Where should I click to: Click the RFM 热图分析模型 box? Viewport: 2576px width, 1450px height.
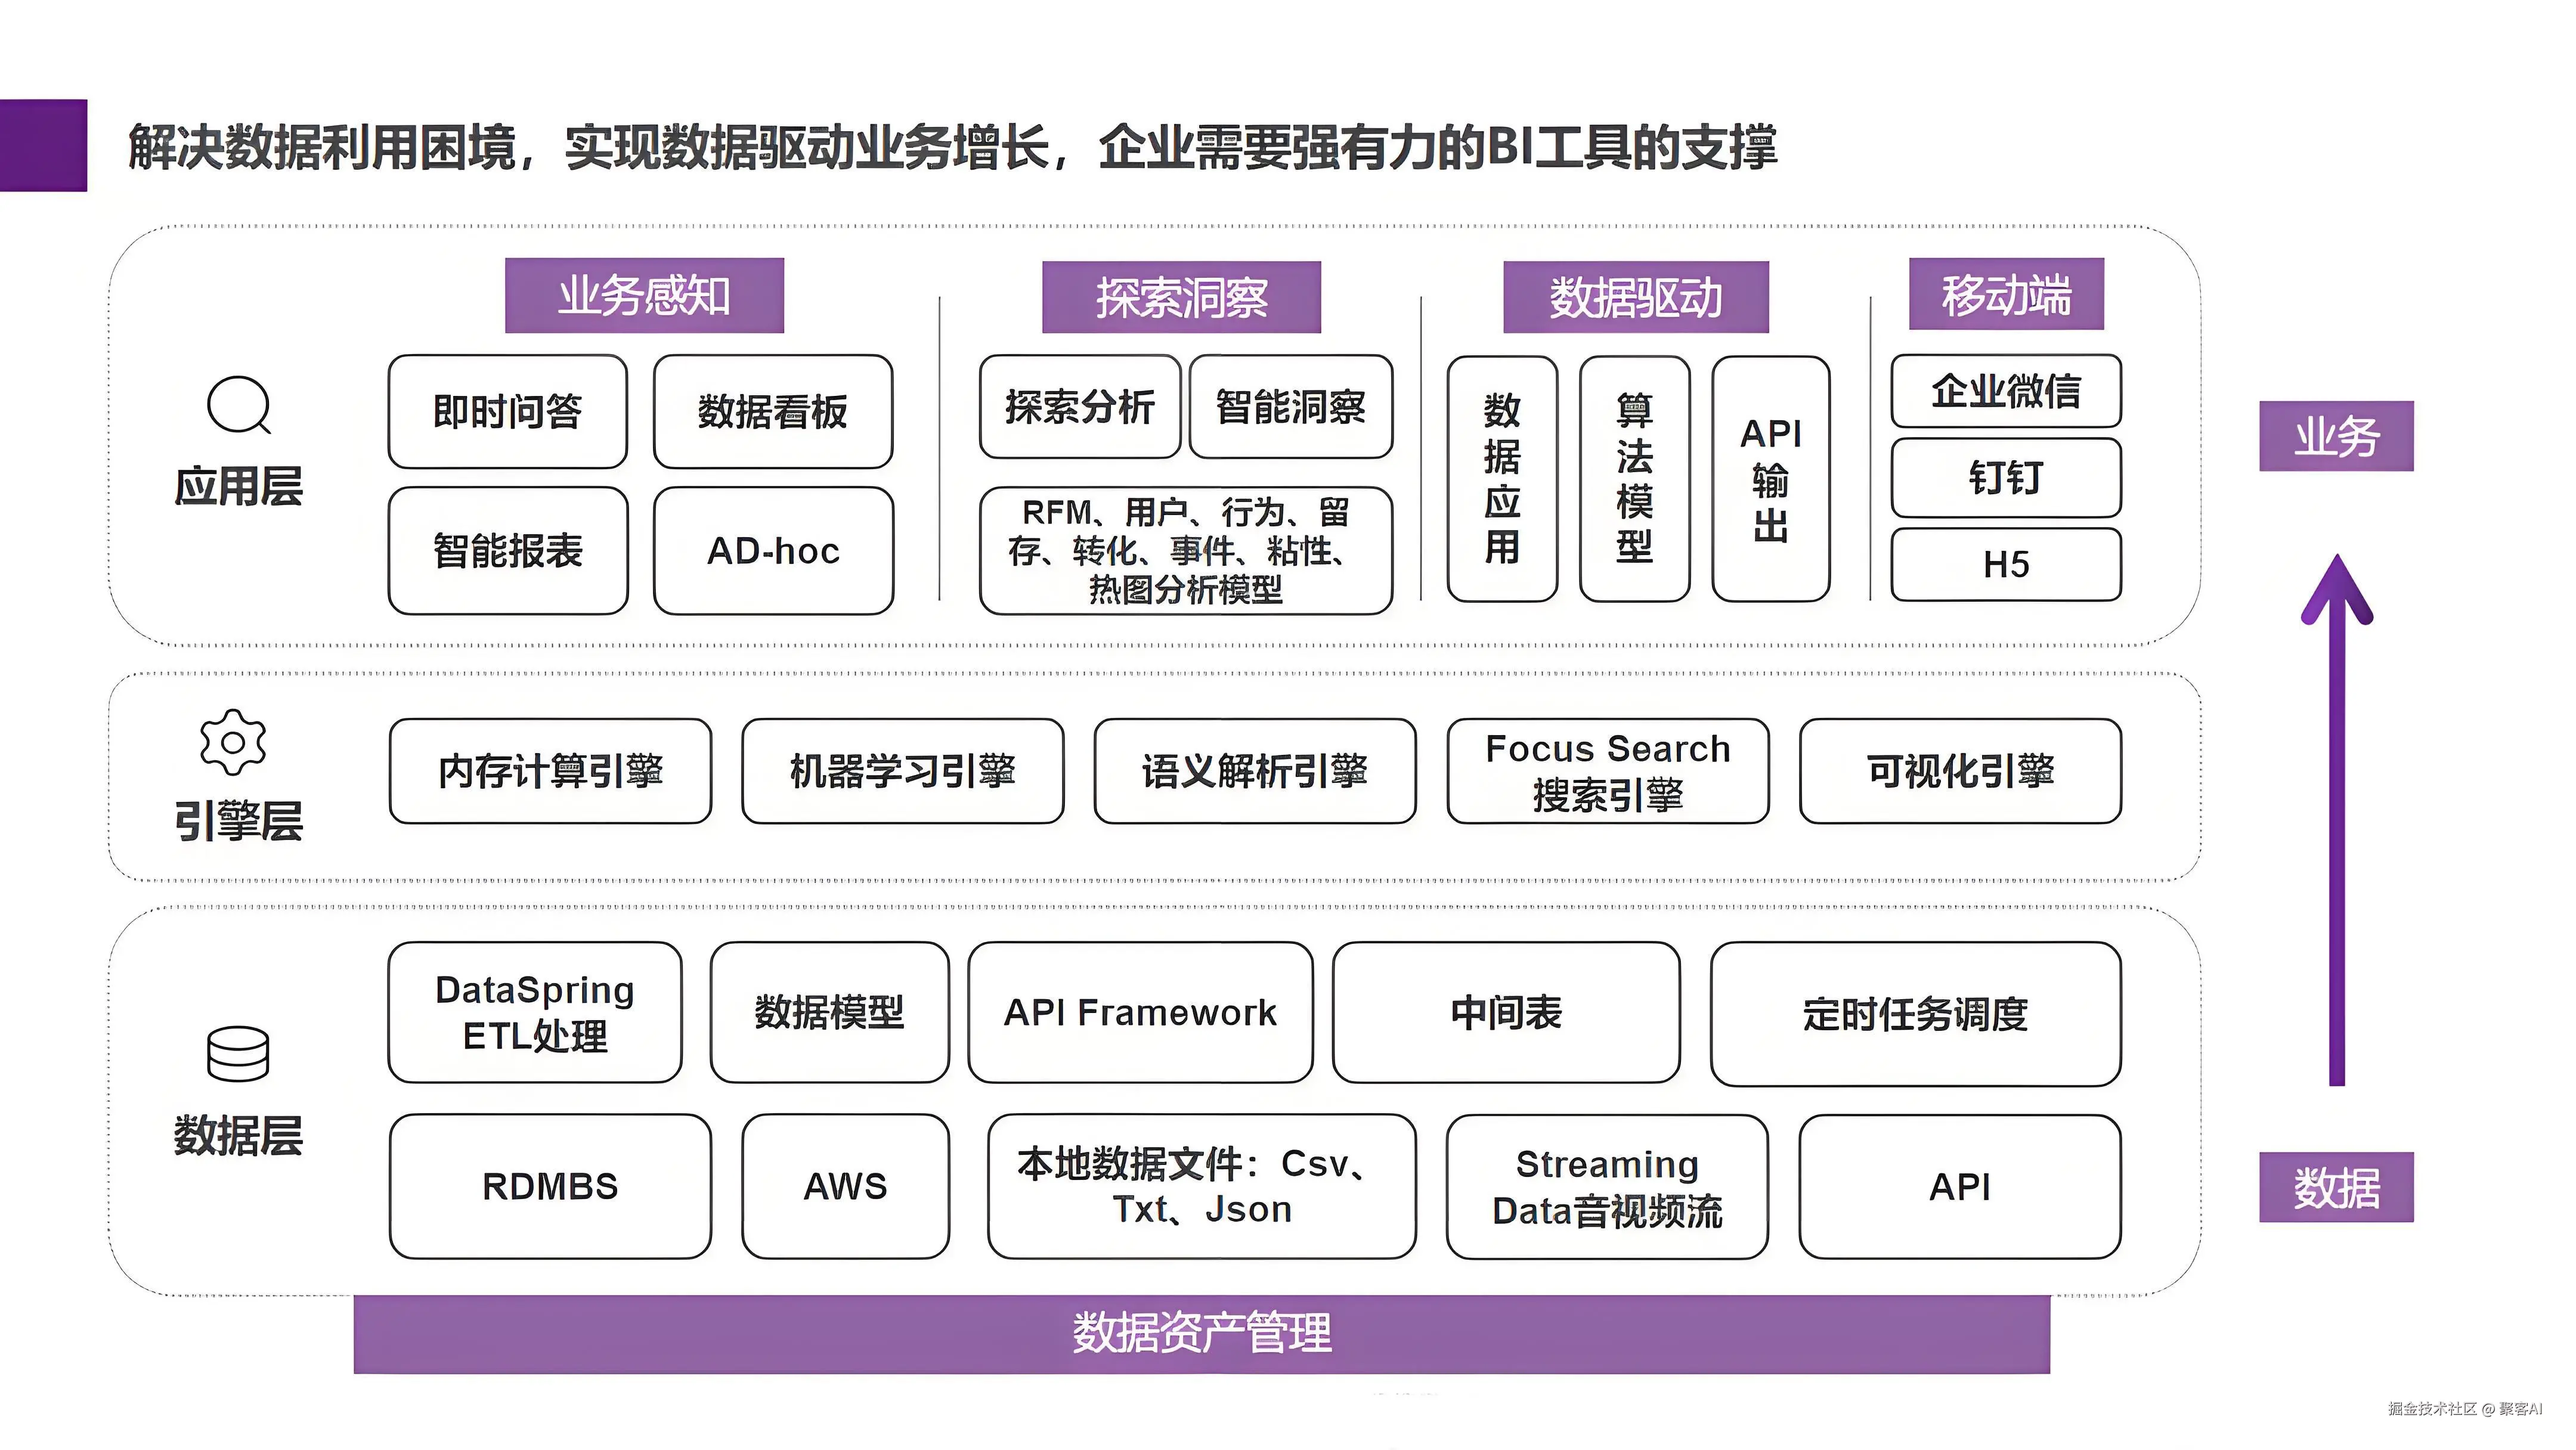1186,550
